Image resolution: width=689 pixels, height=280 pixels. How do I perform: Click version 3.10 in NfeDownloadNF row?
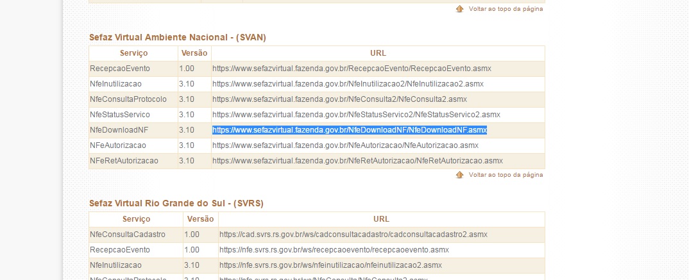(186, 130)
